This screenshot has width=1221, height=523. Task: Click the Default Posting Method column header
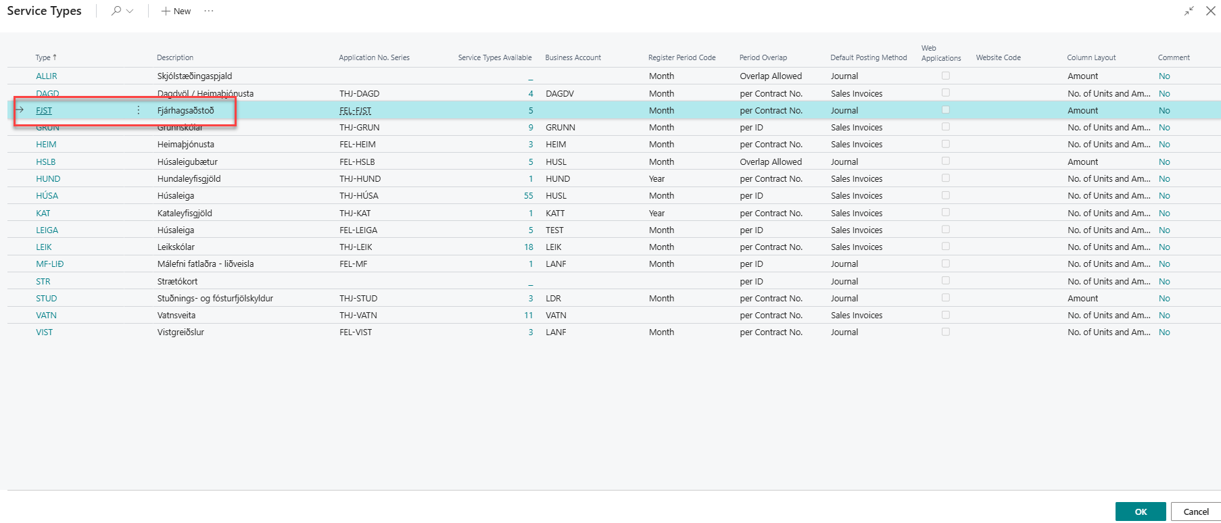pos(868,57)
